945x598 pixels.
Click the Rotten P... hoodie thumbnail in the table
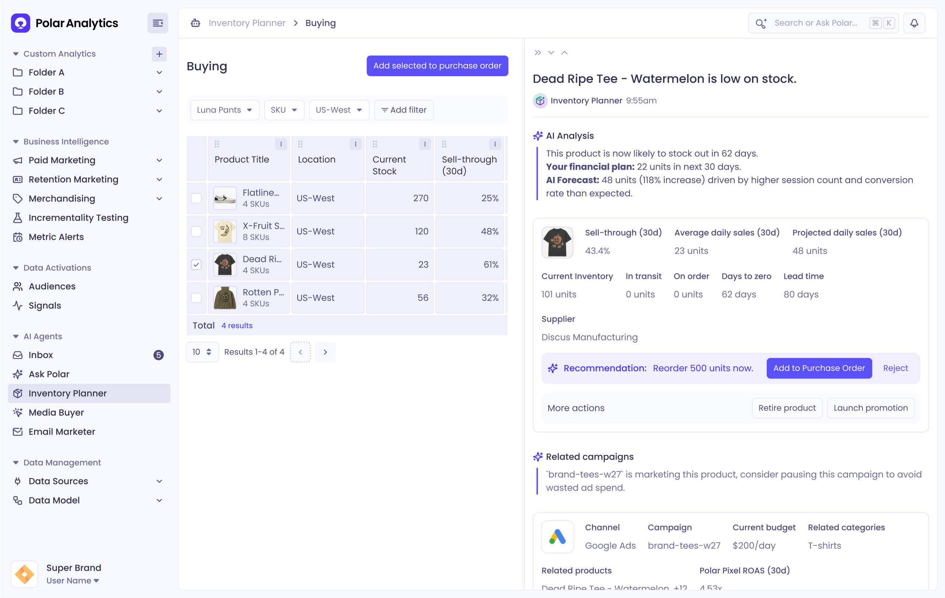tap(225, 298)
